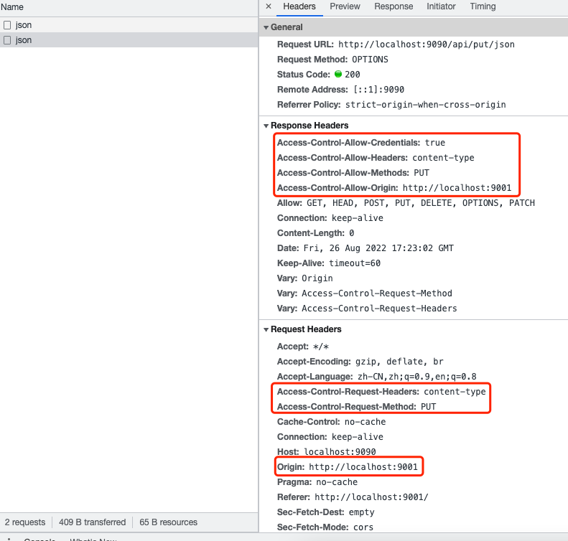Click the Access-Control-Request-Method PUT value

coord(429,407)
